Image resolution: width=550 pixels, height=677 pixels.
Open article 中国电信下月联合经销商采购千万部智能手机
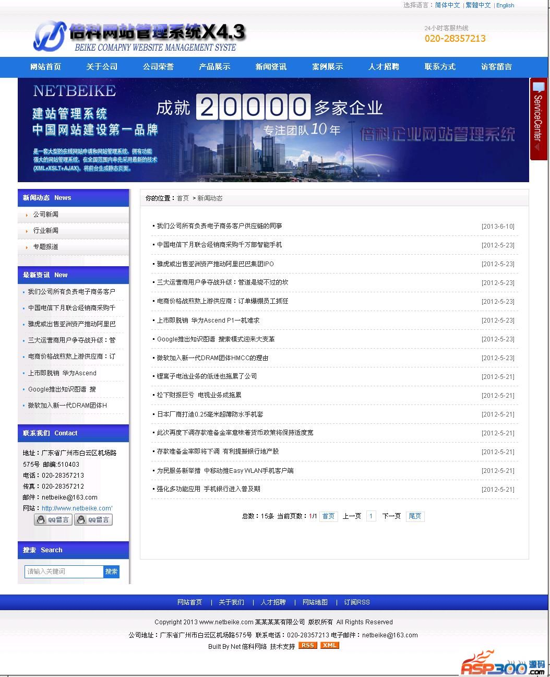coord(219,245)
